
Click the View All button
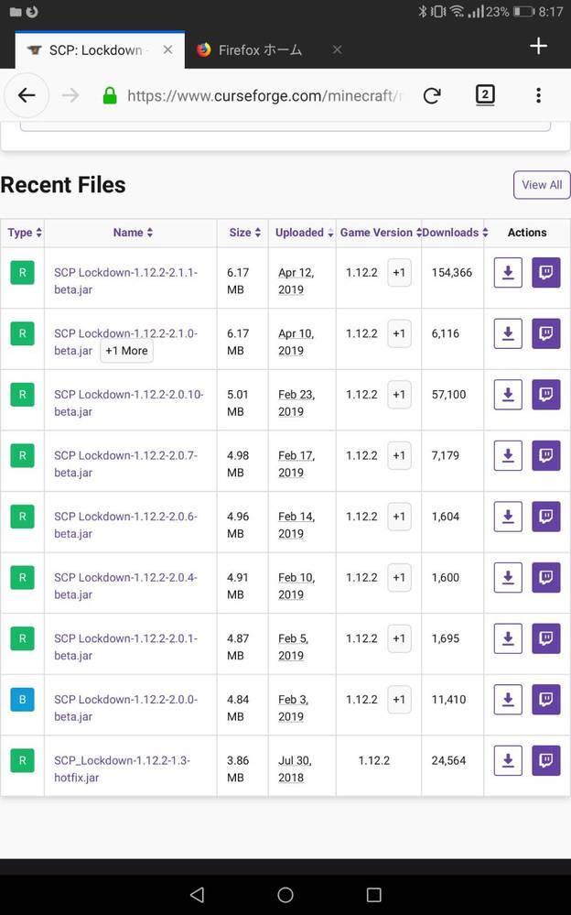(542, 185)
